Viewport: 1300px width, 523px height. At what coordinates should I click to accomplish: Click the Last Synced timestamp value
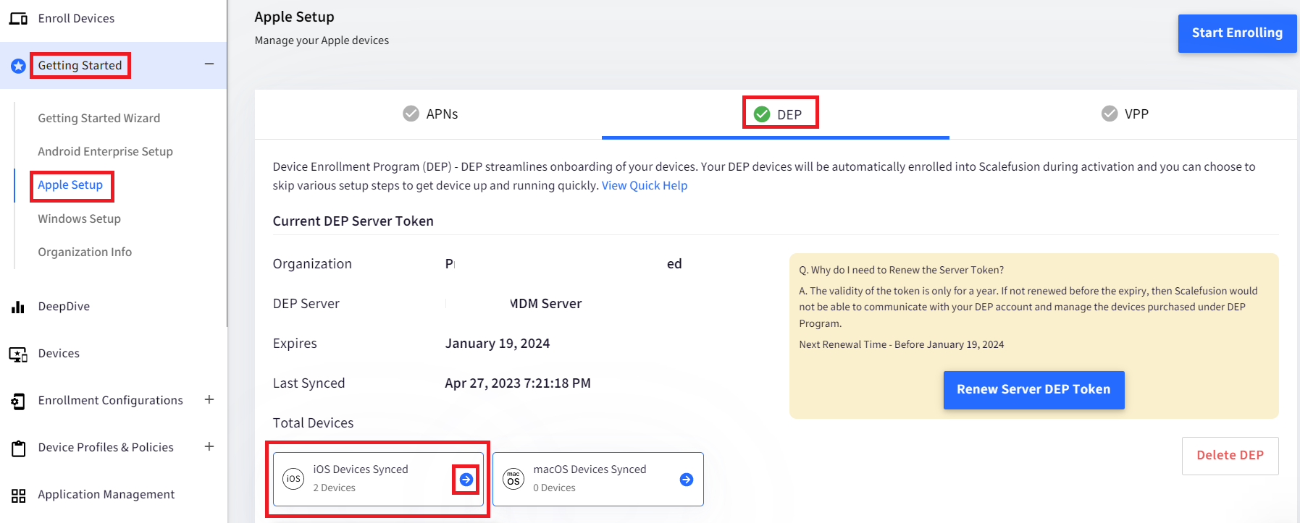coord(518,383)
